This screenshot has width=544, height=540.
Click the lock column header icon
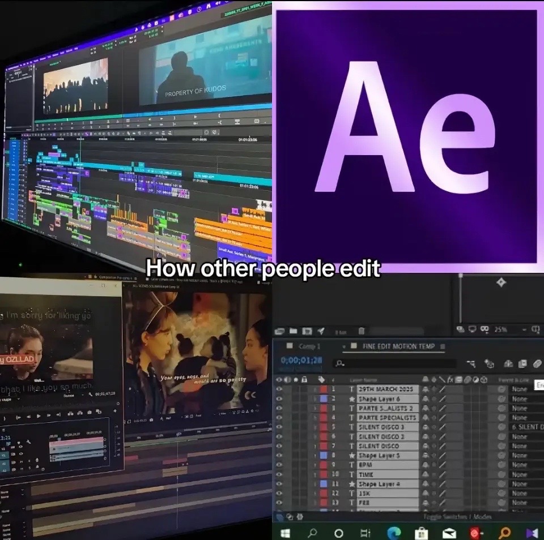(x=304, y=379)
